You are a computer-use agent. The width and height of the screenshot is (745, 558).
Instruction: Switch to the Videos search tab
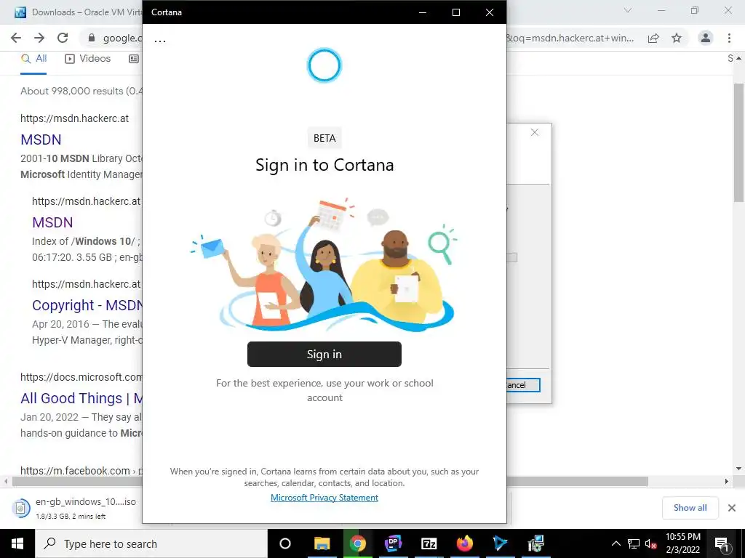tap(88, 59)
